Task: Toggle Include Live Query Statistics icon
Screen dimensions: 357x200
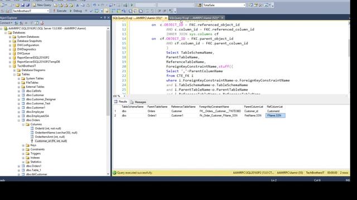Action: tap(119, 11)
